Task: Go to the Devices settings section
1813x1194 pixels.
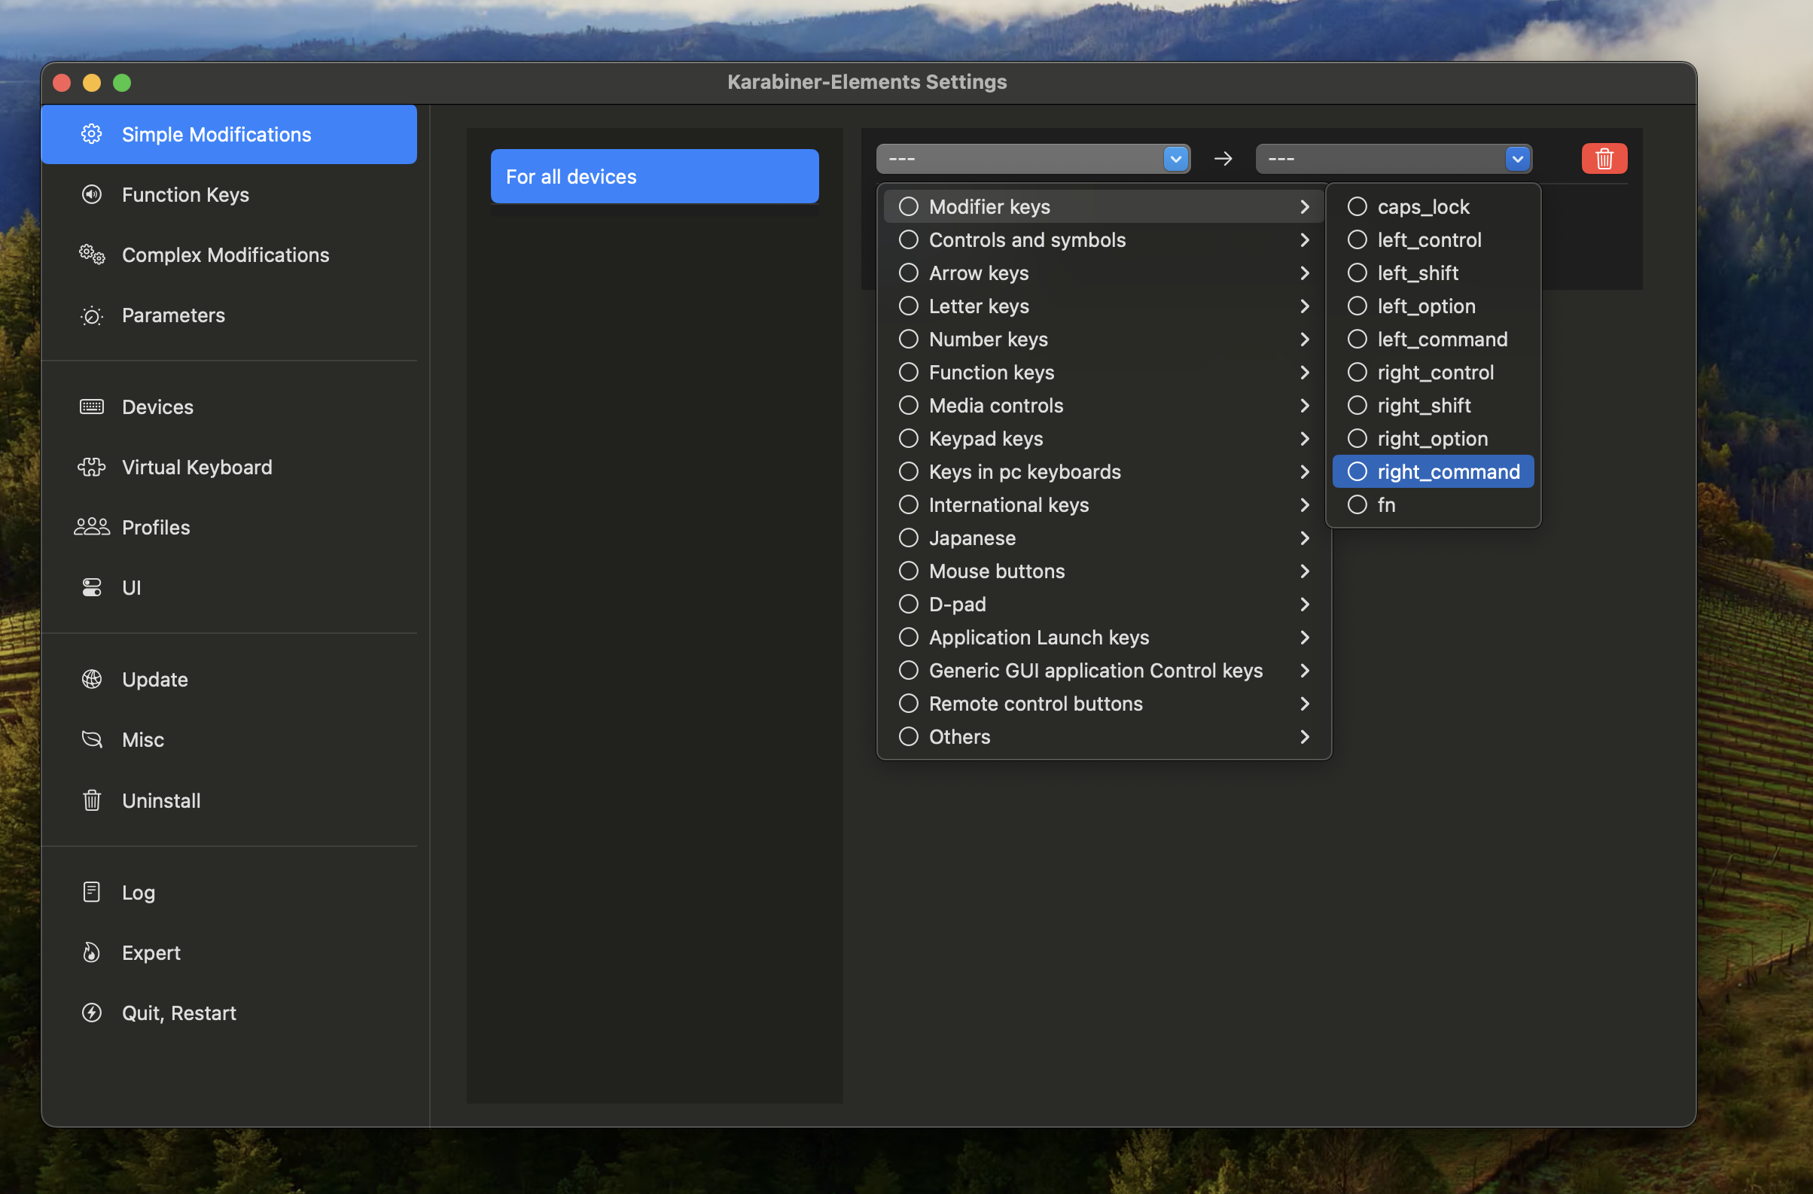Action: click(157, 407)
